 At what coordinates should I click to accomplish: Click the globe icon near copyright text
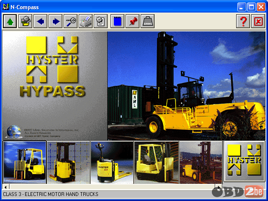tap(13, 132)
